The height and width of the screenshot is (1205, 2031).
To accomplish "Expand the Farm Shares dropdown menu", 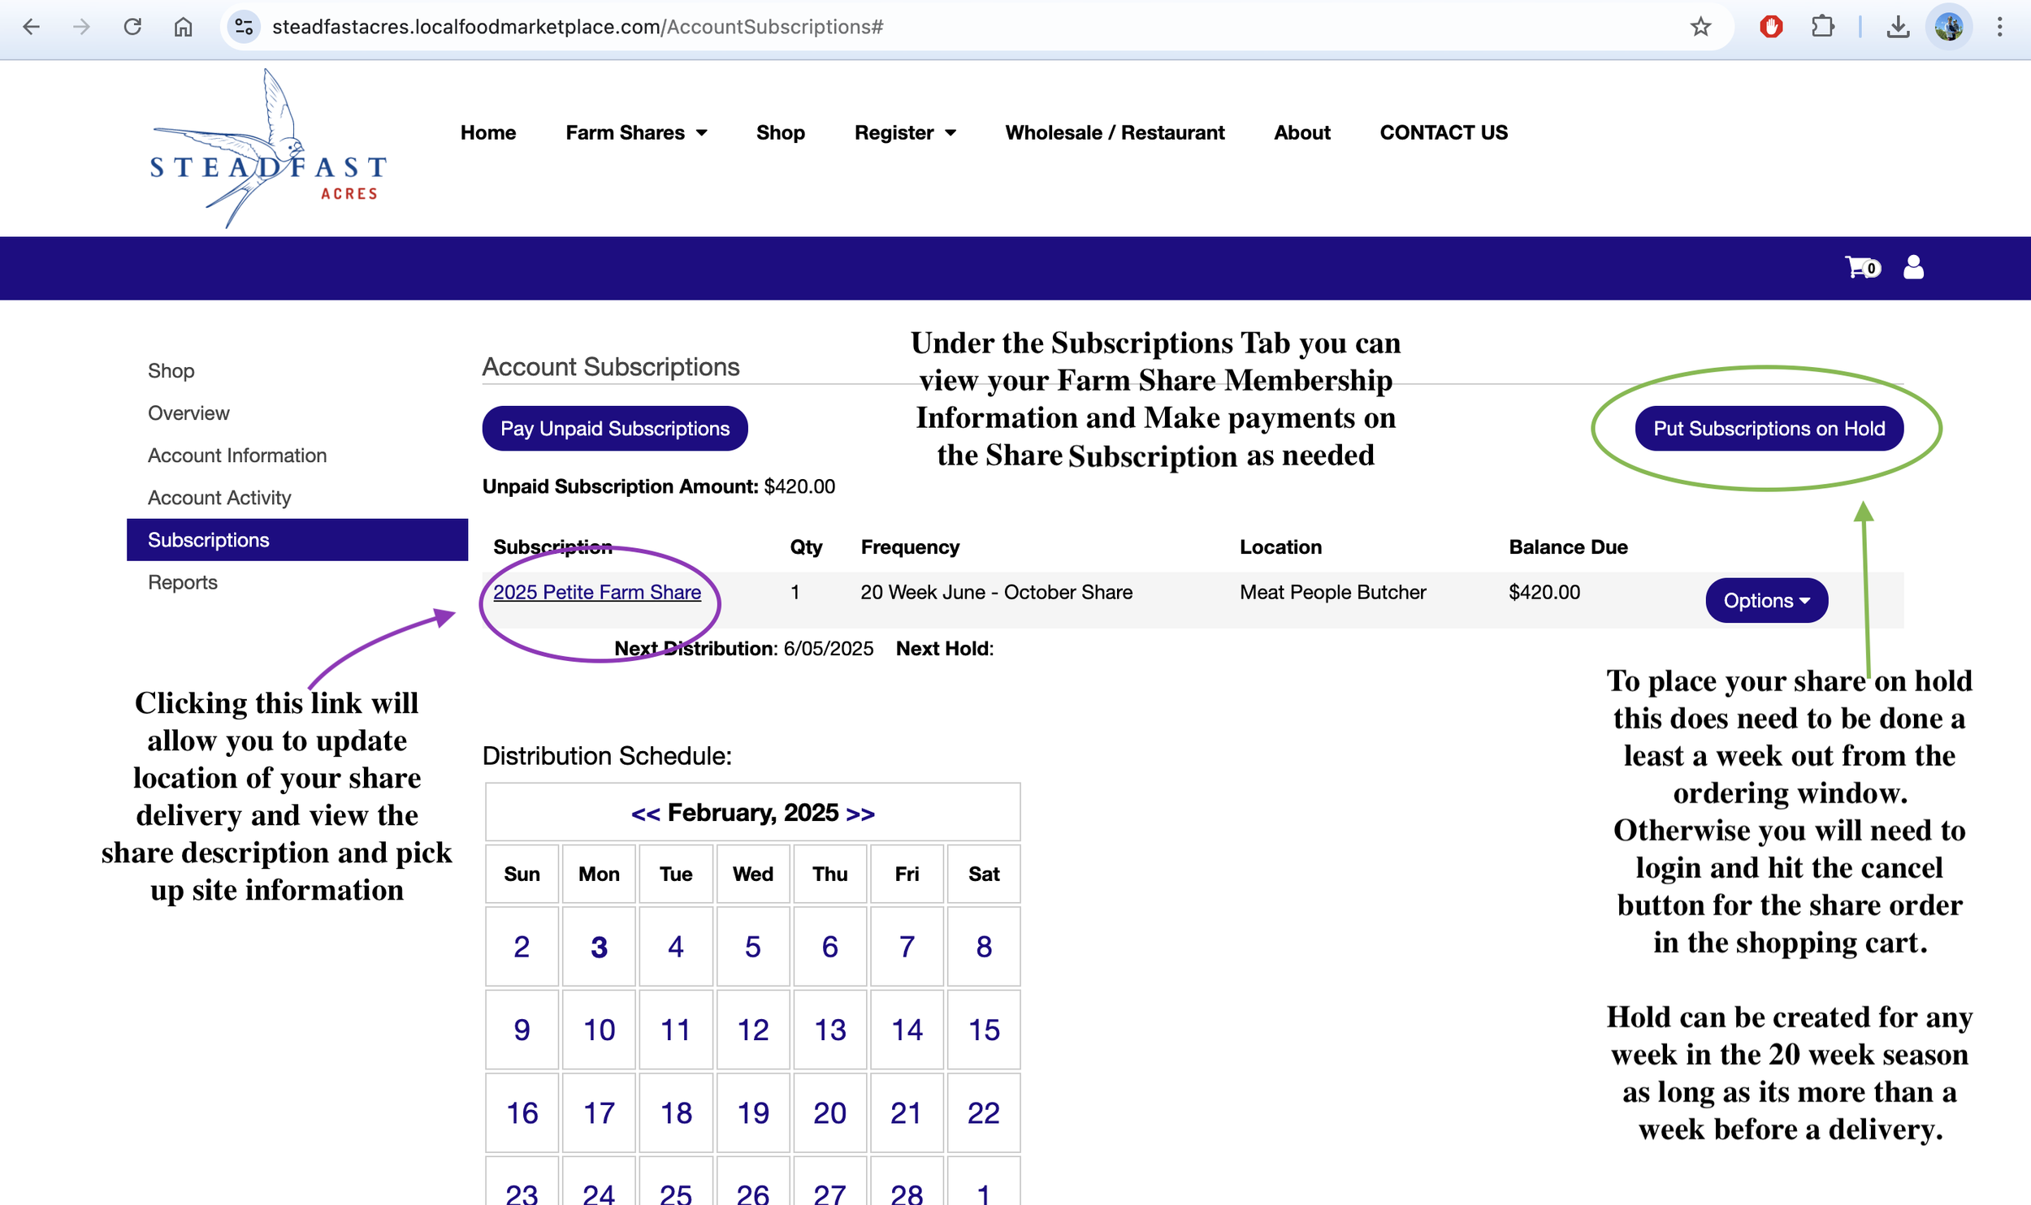I will (636, 132).
